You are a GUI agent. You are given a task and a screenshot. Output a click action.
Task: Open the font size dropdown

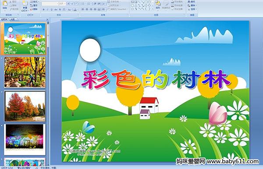point(65,4)
